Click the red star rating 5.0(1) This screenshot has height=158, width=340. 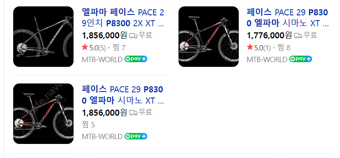pyautogui.click(x=259, y=48)
